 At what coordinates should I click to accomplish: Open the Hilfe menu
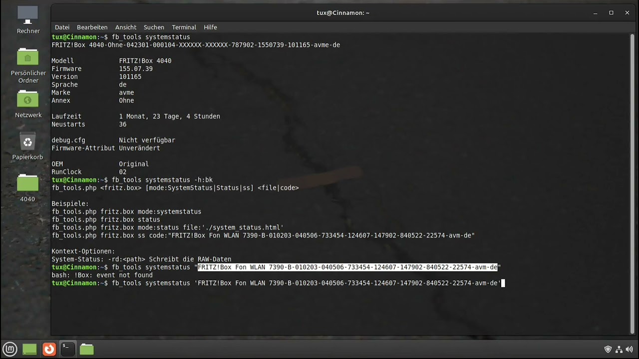(x=210, y=27)
